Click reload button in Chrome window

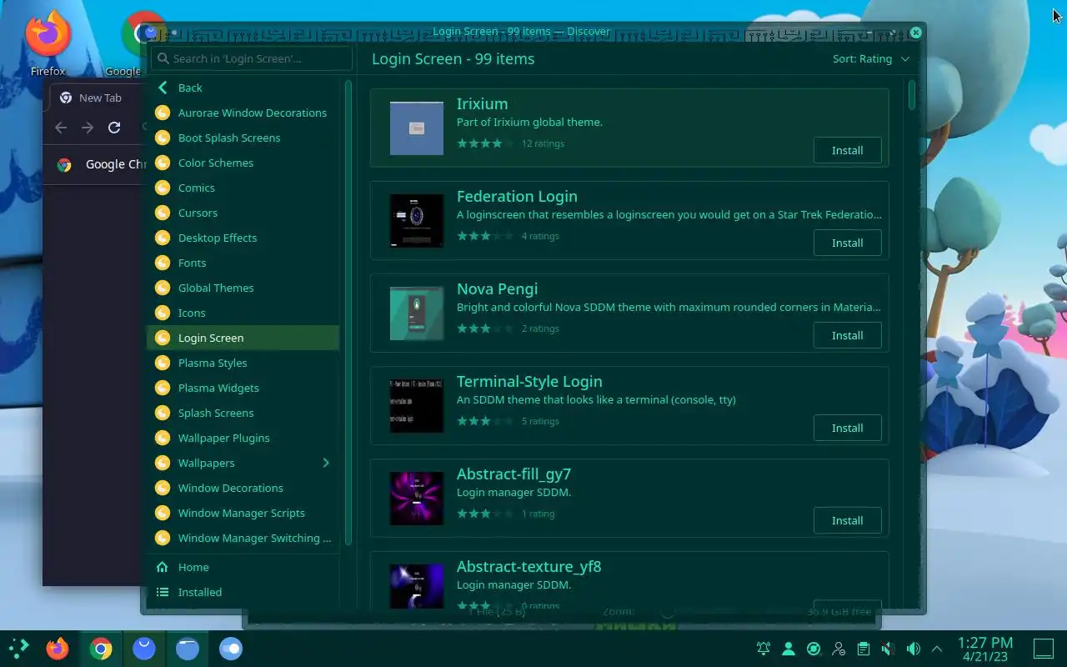114,128
